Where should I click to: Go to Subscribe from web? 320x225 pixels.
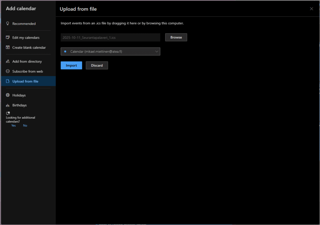[27, 71]
